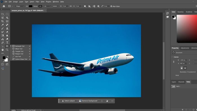Open the Filter menu
197x111 pixels.
(x=37, y=2)
